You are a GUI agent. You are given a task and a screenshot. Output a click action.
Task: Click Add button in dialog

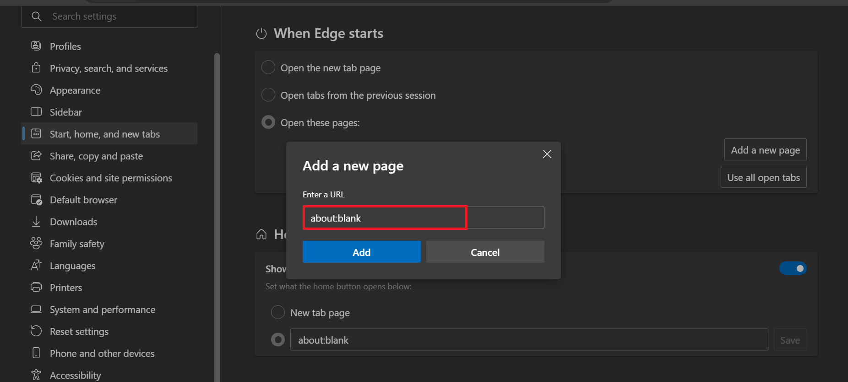[362, 252]
